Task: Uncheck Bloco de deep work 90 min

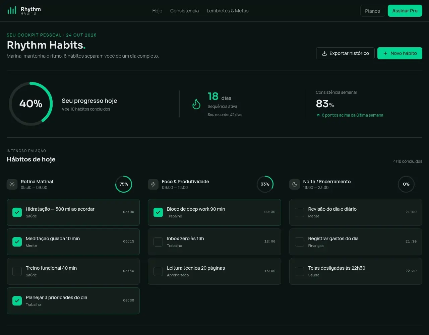Action: 158,212
